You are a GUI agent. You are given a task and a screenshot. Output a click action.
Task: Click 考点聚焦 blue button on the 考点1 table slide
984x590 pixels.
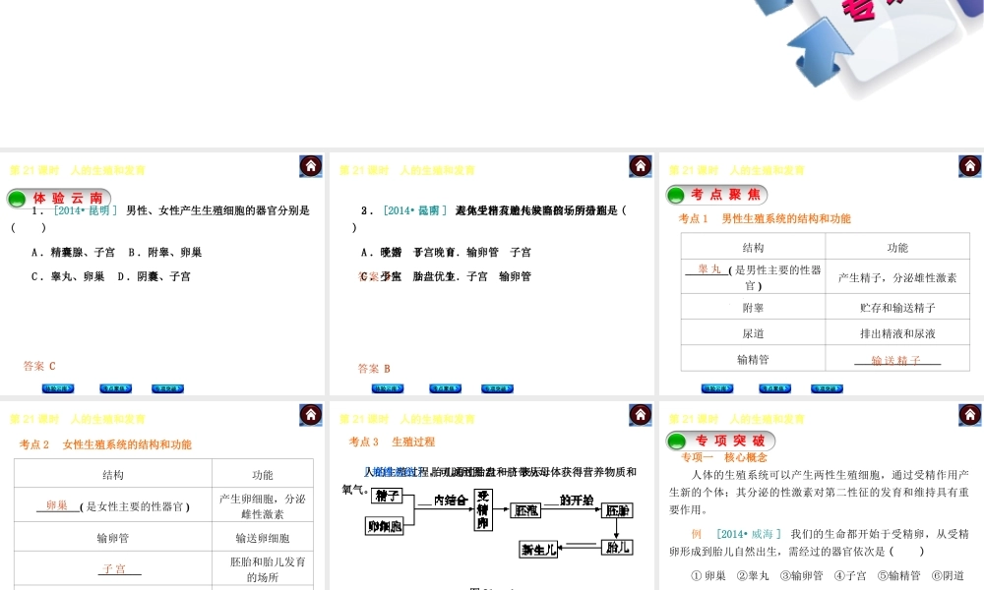[x=774, y=388]
